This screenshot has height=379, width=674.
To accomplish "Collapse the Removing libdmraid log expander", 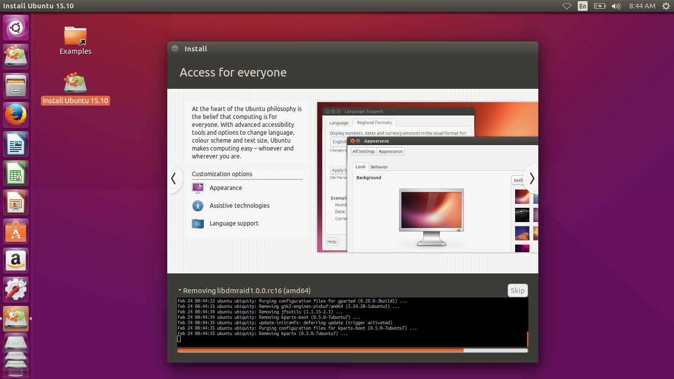I will click(x=180, y=291).
